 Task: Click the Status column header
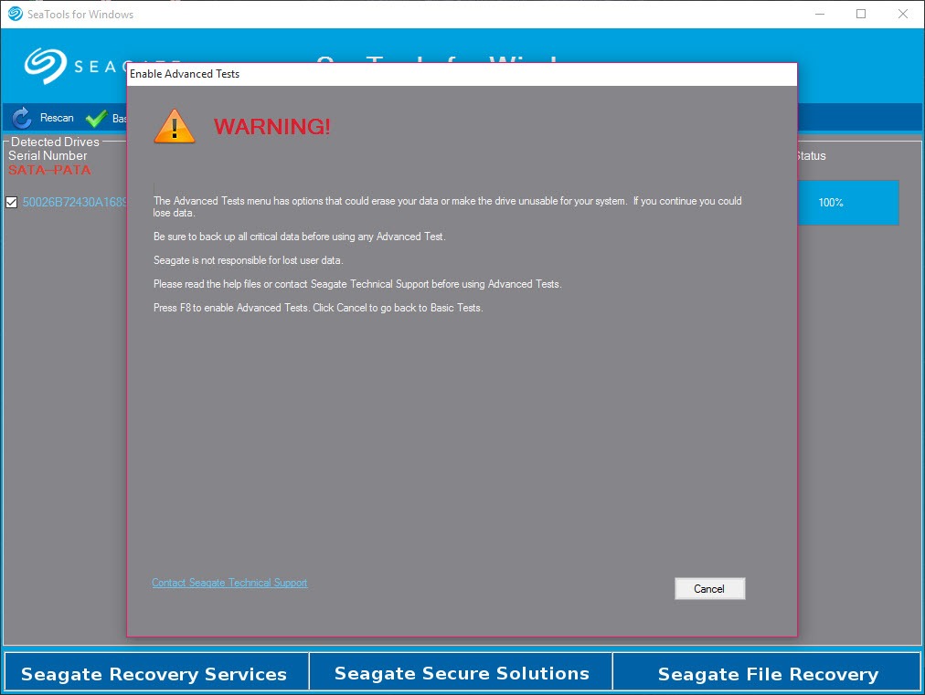[x=811, y=155]
